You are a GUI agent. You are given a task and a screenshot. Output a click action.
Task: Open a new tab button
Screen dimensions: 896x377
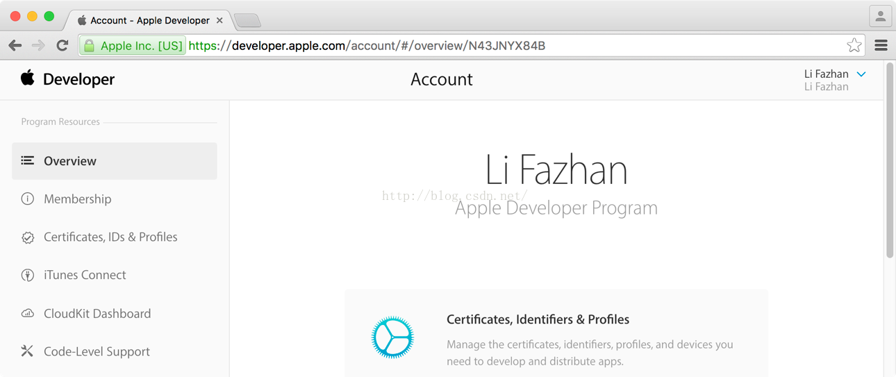pyautogui.click(x=247, y=21)
